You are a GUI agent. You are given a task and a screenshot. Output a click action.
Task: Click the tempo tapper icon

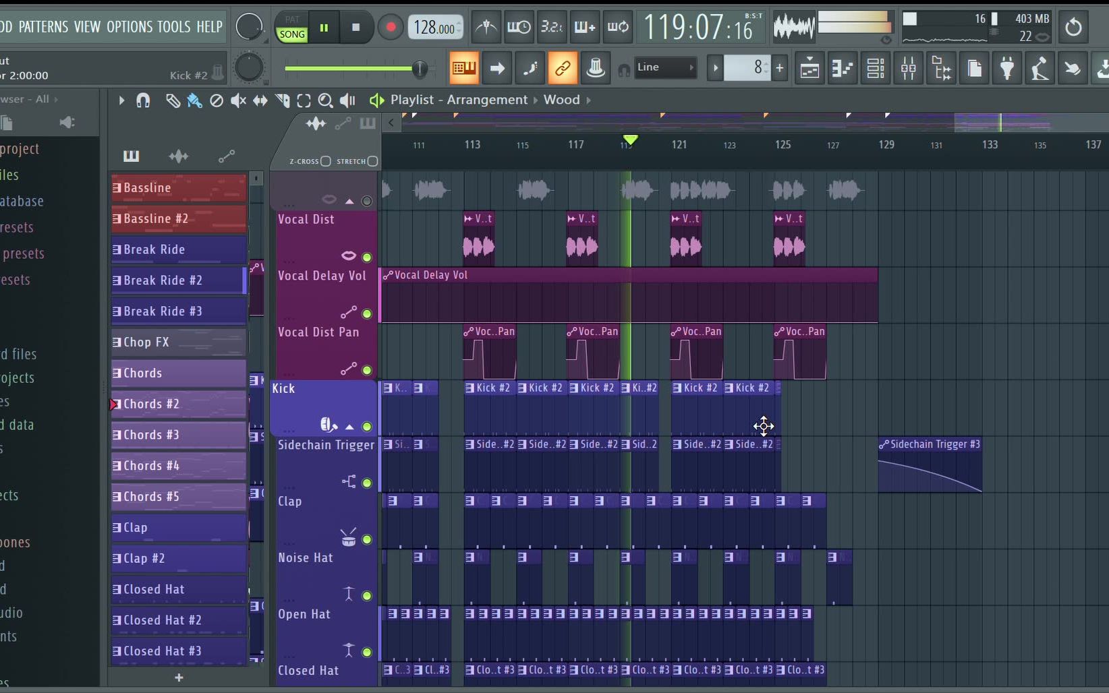coord(1040,68)
